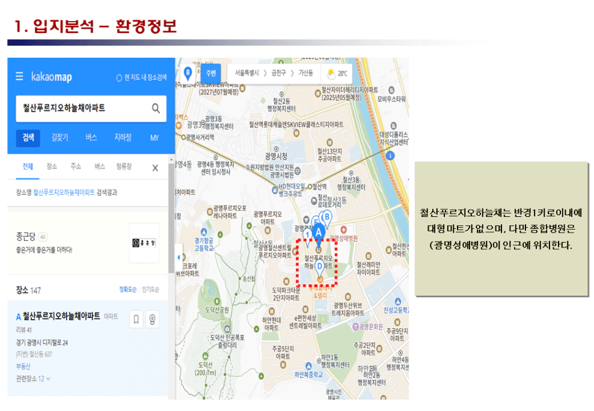
Task: Click the icon beside 광명푸르지오 레나아파트
Action: (x=209, y=212)
